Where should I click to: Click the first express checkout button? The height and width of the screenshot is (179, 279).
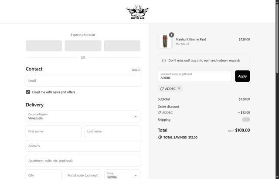[44, 46]
